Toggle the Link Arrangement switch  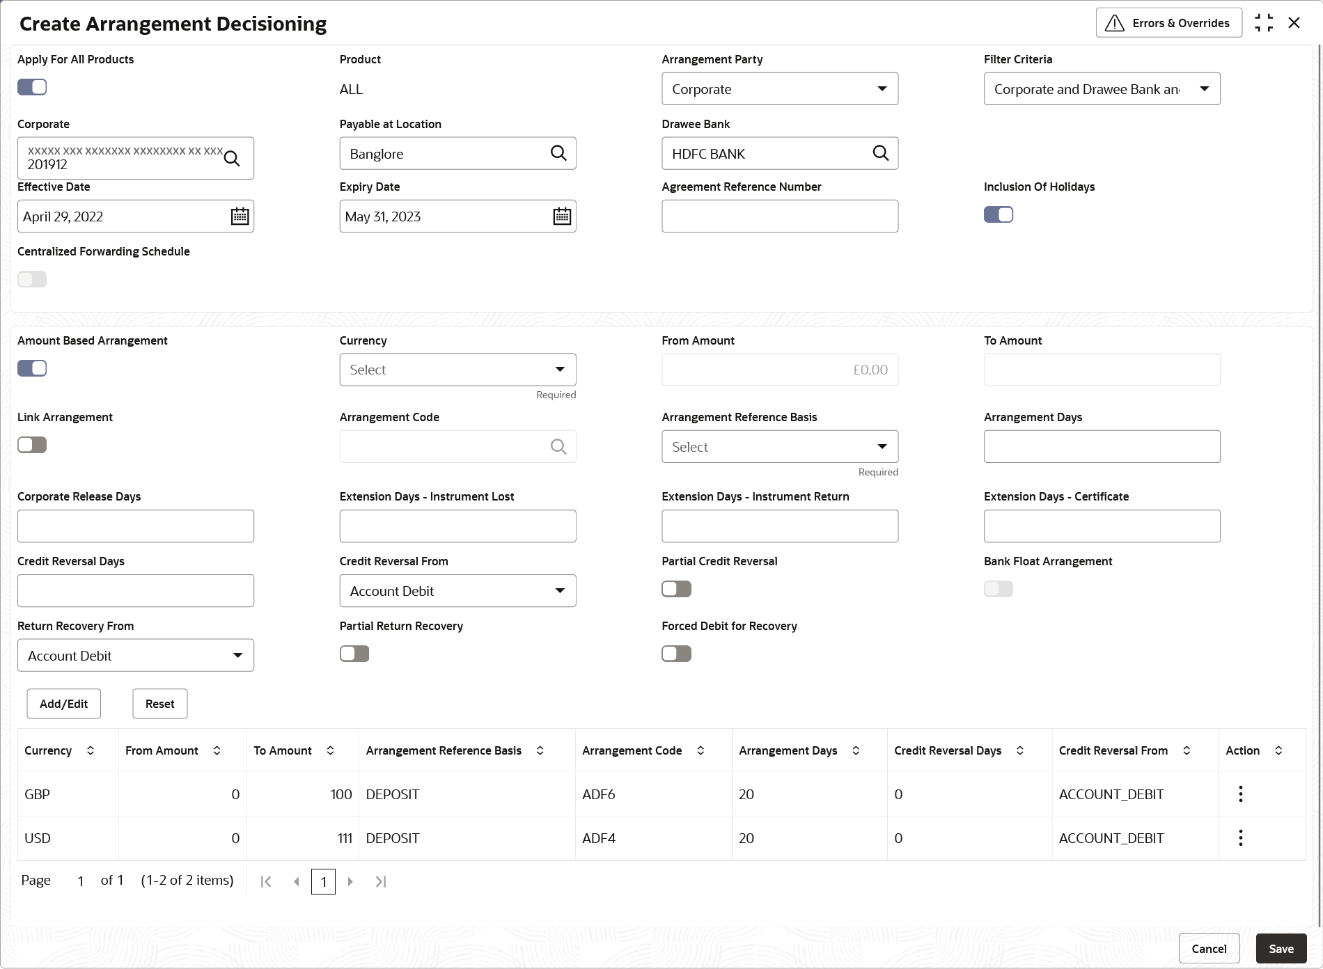(32, 445)
